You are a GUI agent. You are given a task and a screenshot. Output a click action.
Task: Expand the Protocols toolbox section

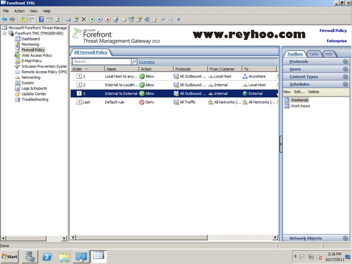point(316,62)
